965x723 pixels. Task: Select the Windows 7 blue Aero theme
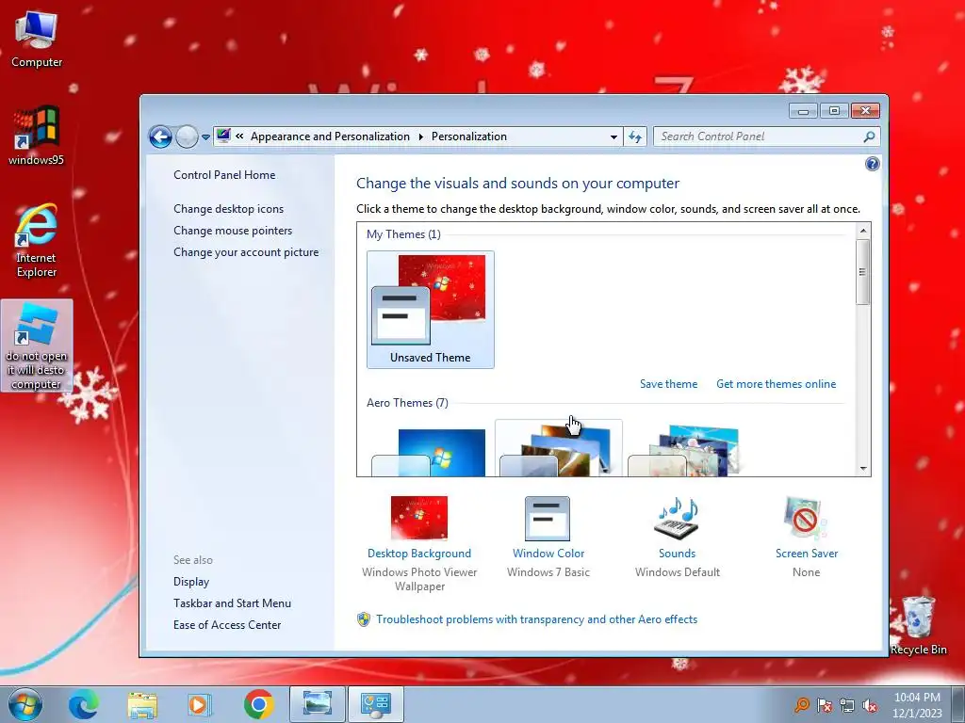(430, 452)
